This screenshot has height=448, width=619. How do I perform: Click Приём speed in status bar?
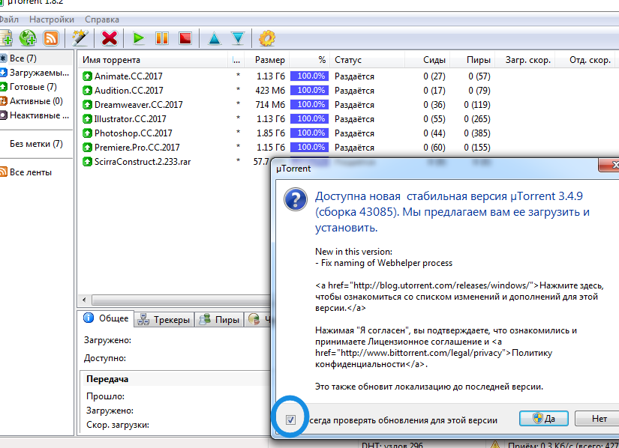click(x=563, y=445)
